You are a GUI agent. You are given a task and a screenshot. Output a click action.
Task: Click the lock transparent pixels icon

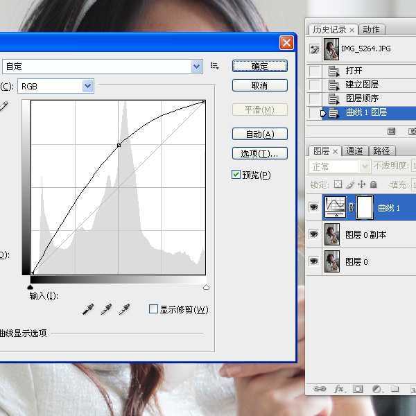point(338,184)
